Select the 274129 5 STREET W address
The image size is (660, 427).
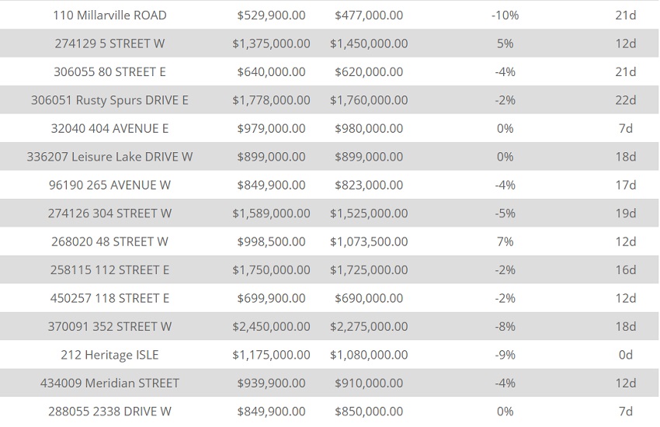point(109,43)
